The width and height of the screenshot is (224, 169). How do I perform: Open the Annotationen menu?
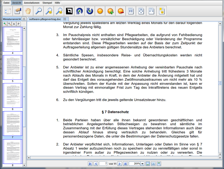pyautogui.click(x=32, y=3)
